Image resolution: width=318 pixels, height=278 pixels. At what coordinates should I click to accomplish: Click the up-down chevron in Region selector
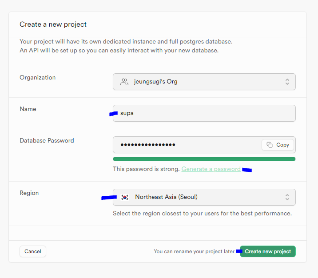tap(287, 197)
